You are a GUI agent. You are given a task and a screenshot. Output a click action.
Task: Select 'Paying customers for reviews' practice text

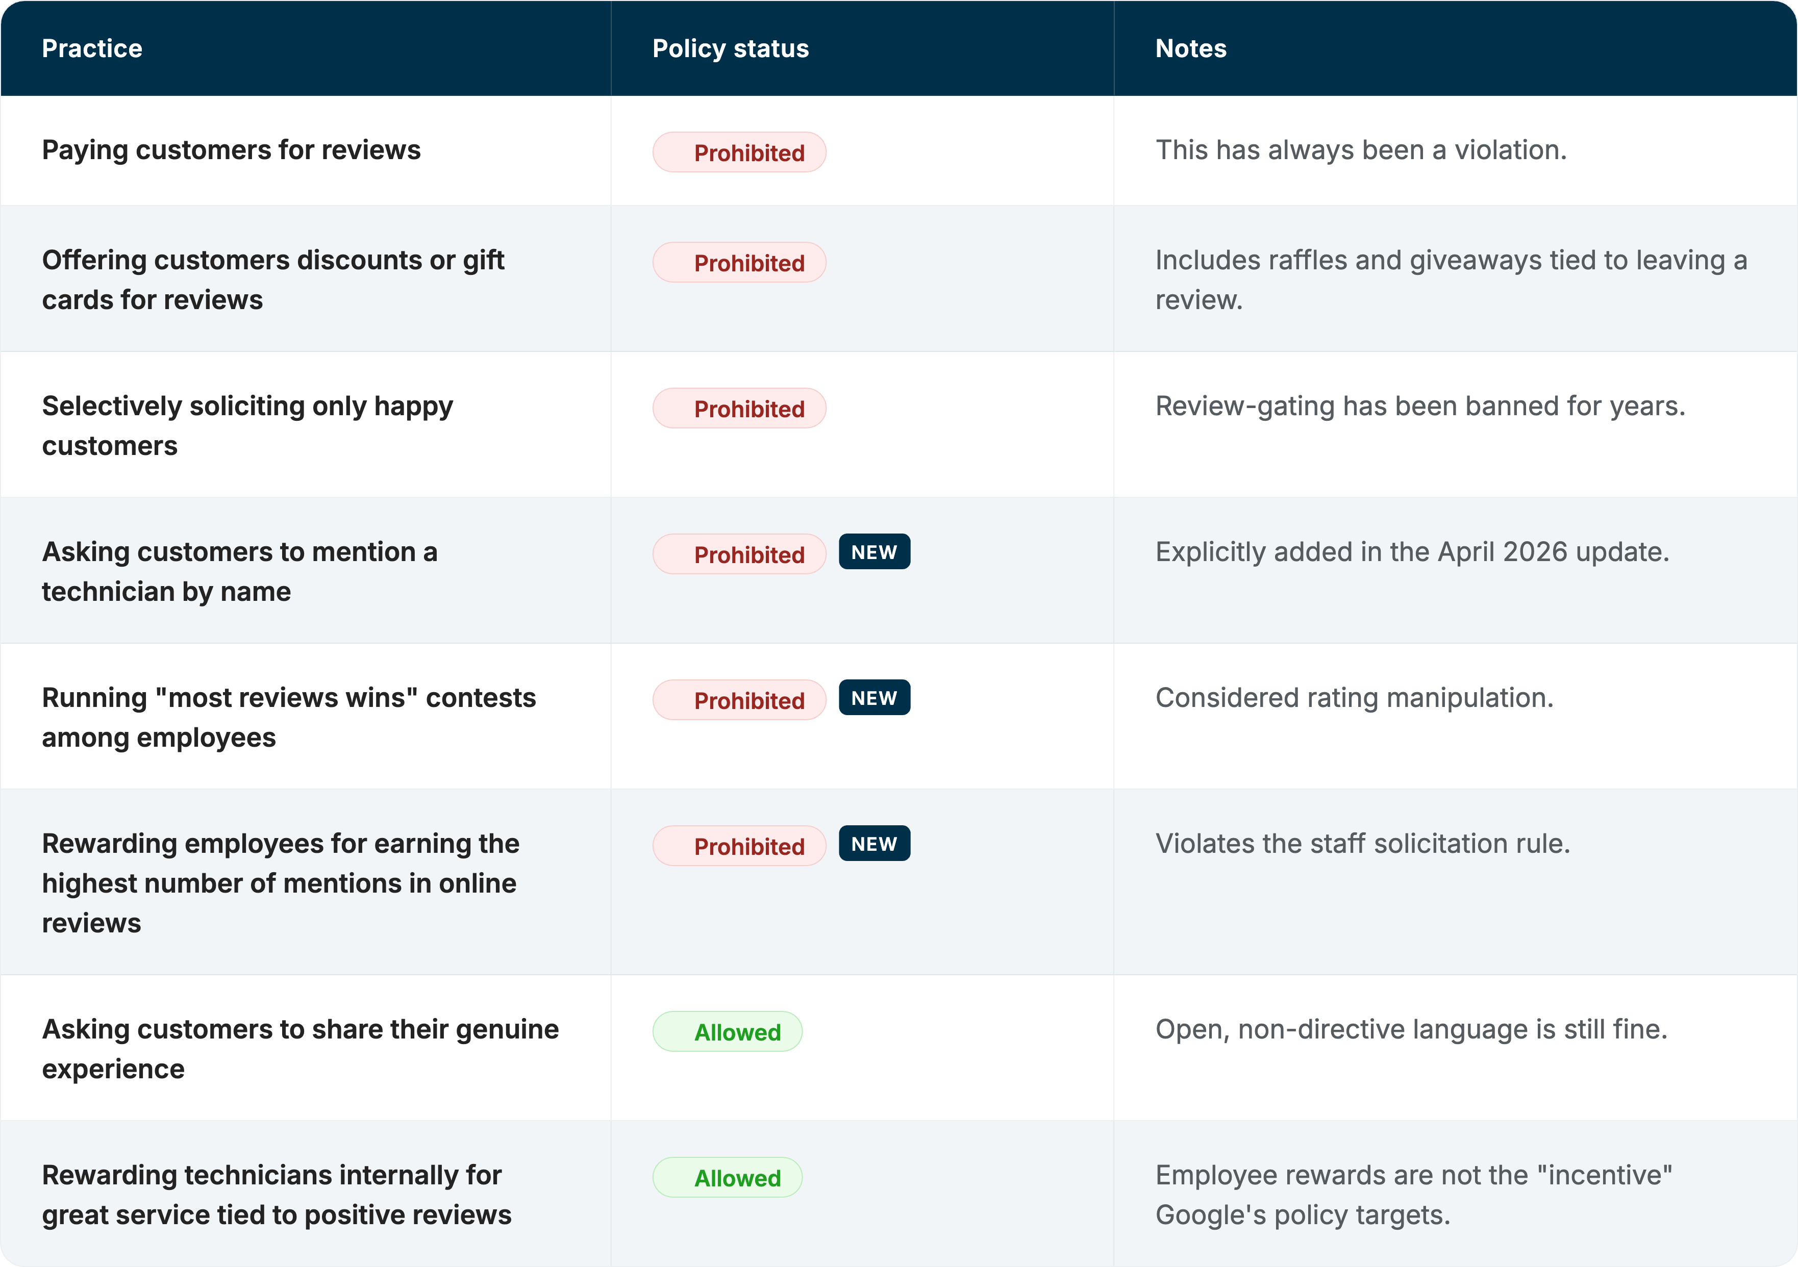tap(231, 149)
